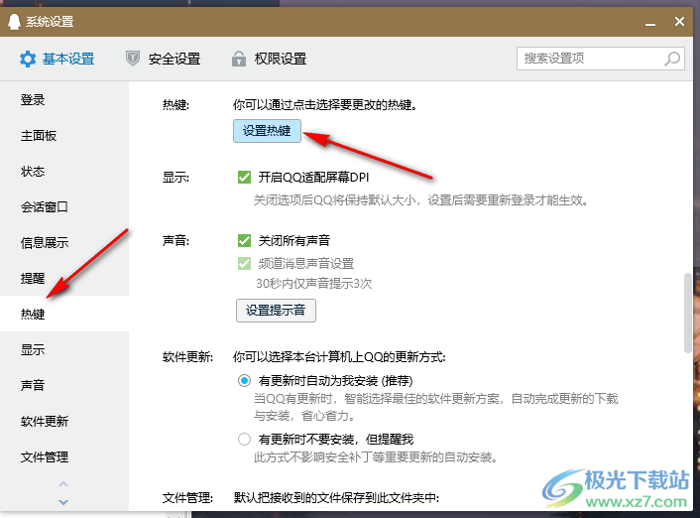The width and height of the screenshot is (700, 518).
Task: Click the lock icon beside 权限设置
Action: (x=239, y=59)
